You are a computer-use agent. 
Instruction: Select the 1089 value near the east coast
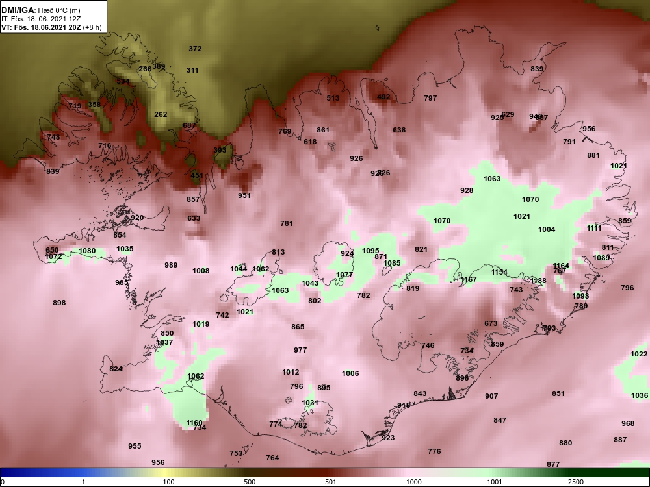pyautogui.click(x=601, y=258)
